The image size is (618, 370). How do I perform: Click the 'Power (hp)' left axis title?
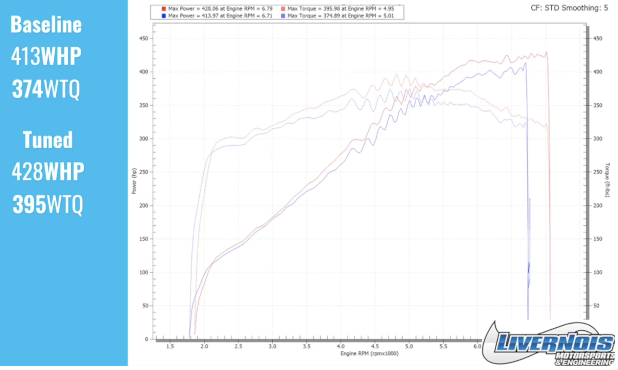tap(134, 181)
